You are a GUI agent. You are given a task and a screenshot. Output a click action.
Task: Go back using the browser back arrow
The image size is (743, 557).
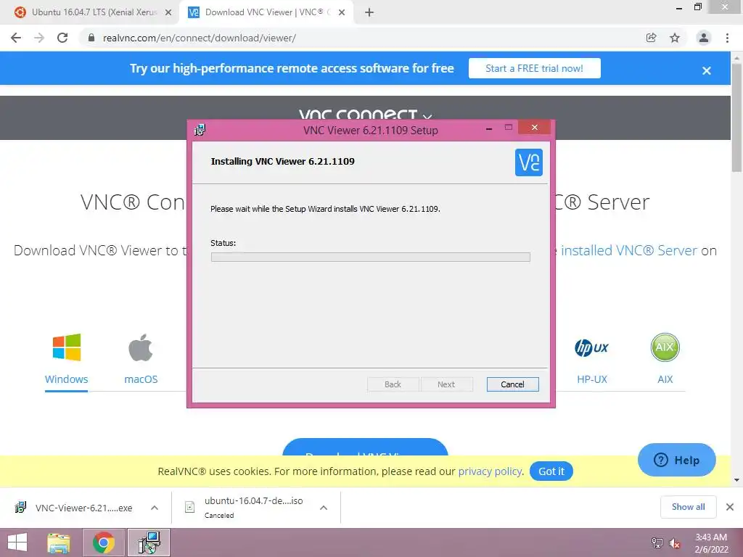coord(16,38)
